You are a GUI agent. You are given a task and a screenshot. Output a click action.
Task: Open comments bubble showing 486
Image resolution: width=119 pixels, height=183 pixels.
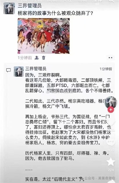(x=110, y=143)
